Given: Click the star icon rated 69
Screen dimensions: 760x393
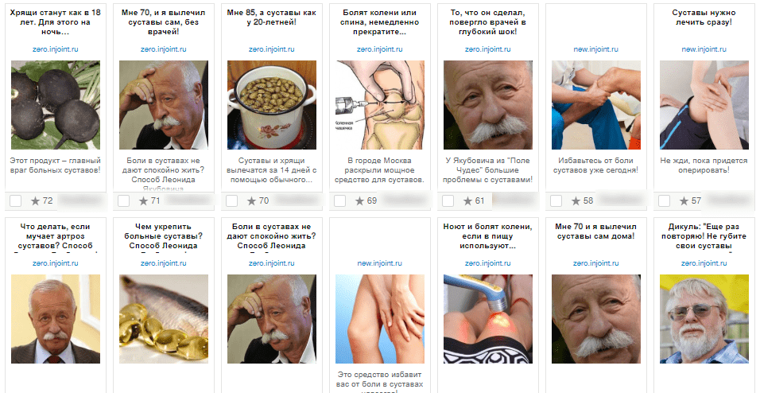Looking at the screenshot, I should click(359, 200).
